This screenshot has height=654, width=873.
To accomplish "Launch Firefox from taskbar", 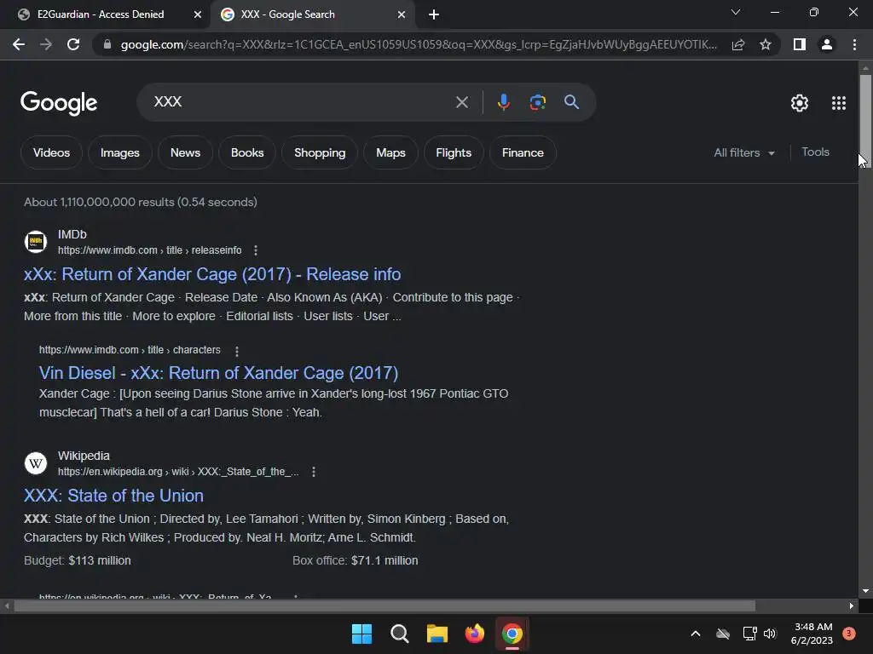I will (x=474, y=634).
